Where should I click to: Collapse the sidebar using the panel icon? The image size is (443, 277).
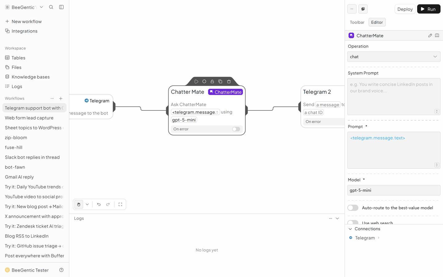coord(62,7)
